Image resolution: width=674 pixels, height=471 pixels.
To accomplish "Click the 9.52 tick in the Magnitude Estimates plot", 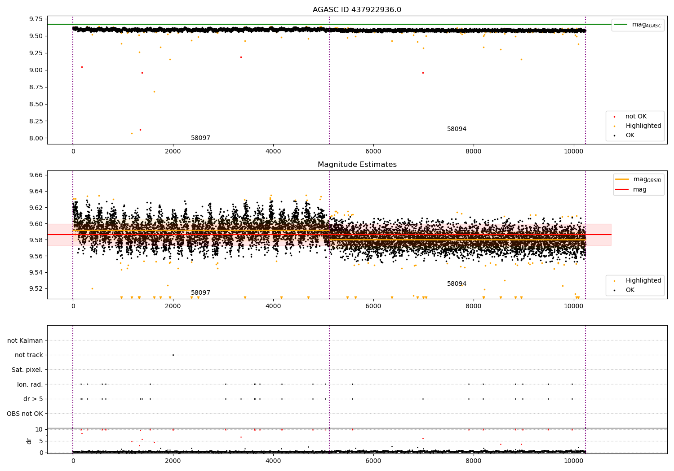I will (x=36, y=288).
